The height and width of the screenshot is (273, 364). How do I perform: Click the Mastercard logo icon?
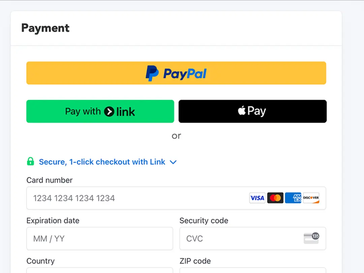pos(275,198)
